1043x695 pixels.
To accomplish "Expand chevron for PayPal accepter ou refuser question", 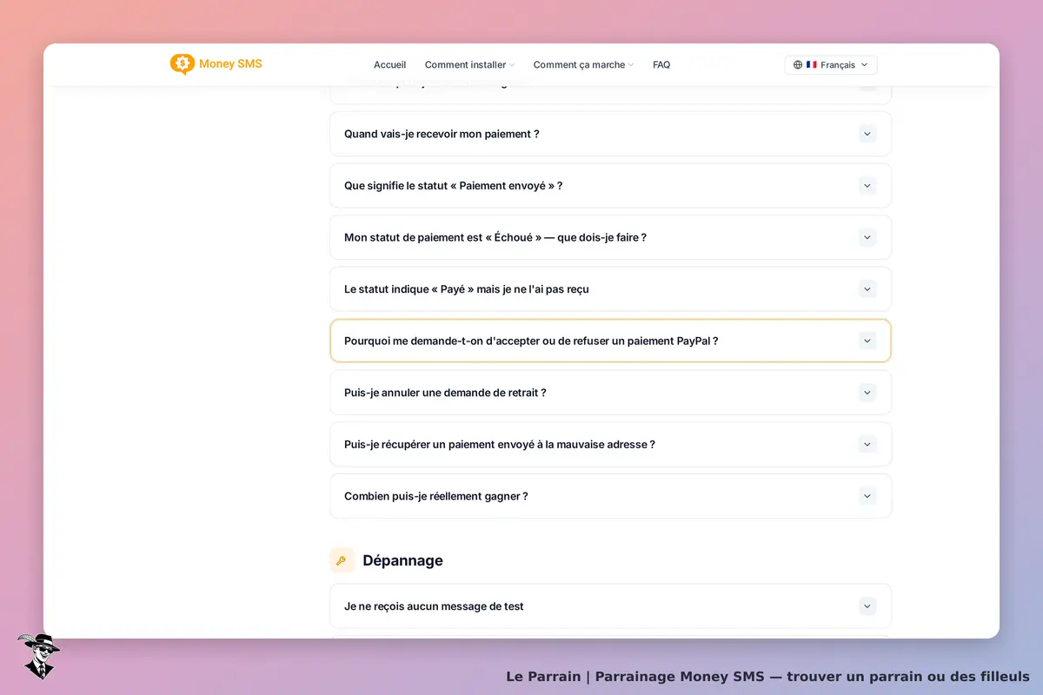I will (x=867, y=341).
